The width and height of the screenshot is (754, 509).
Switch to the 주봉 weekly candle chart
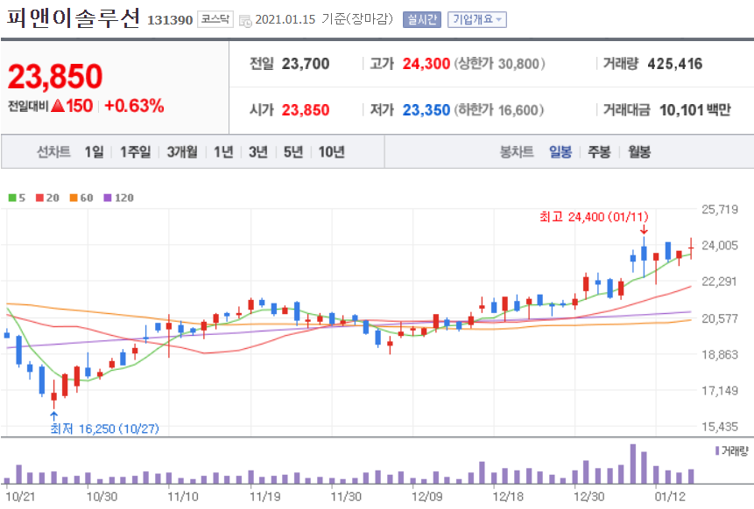tap(599, 152)
